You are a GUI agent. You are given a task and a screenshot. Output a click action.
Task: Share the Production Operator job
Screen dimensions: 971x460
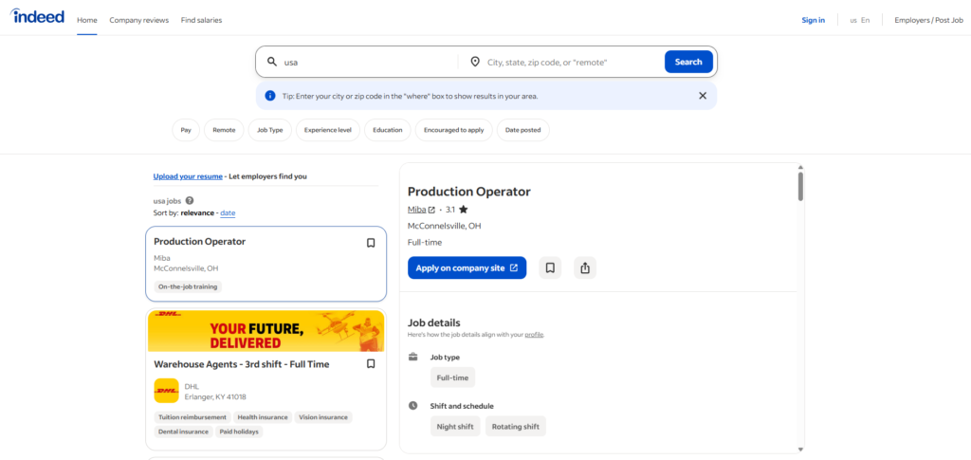point(585,268)
